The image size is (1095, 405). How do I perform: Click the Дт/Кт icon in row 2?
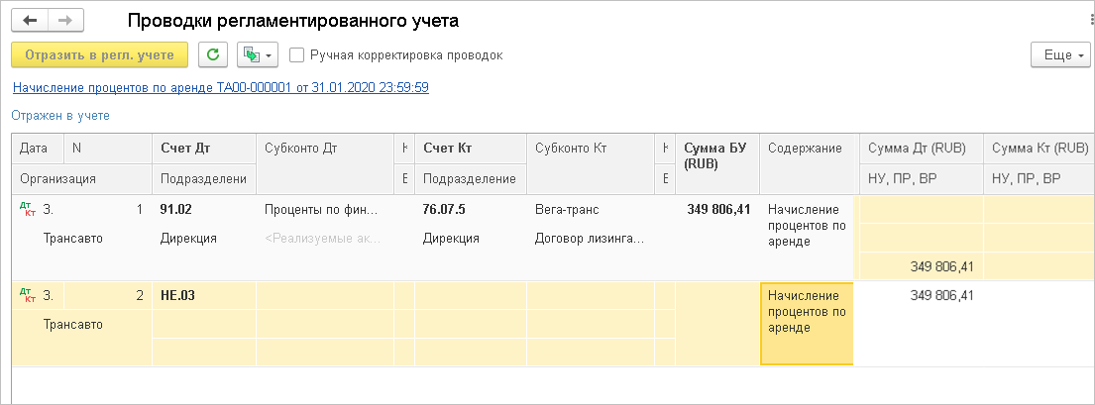pyautogui.click(x=27, y=295)
